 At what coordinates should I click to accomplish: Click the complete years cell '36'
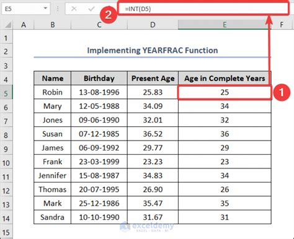coord(225,134)
